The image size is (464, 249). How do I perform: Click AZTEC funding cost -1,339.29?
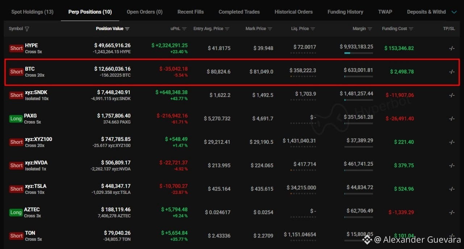click(401, 212)
